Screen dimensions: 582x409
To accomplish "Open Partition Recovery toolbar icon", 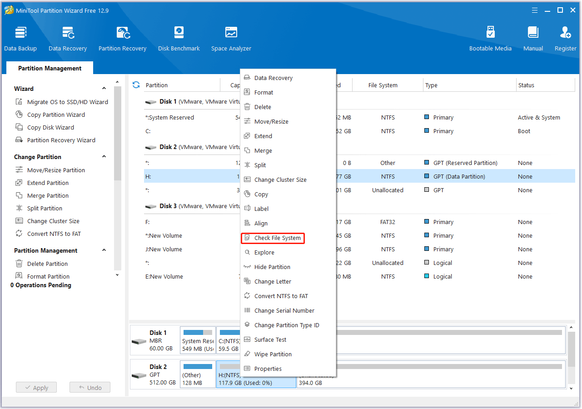I will pyautogui.click(x=123, y=33).
